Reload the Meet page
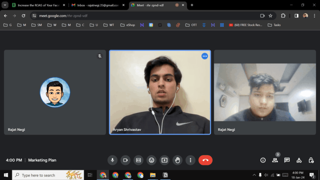 (23, 16)
